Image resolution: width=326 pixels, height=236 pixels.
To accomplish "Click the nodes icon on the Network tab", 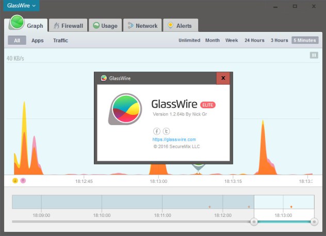I will [131, 25].
